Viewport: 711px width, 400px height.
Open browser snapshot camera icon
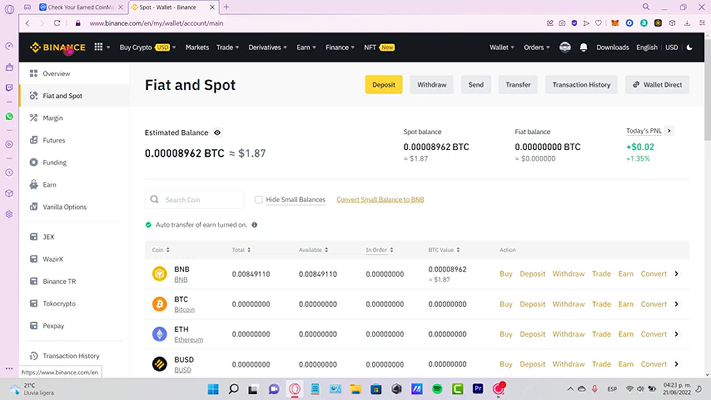coord(562,23)
